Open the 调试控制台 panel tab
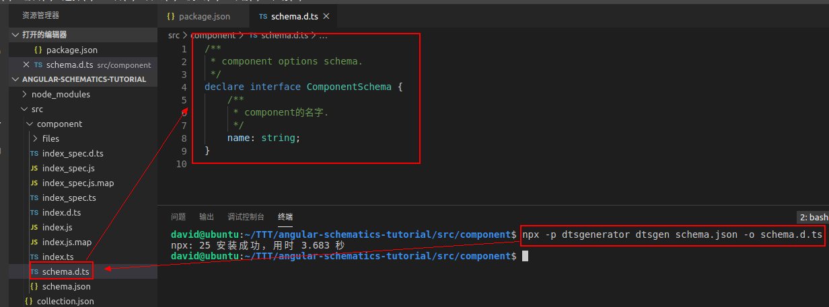The image size is (829, 307). click(x=246, y=217)
